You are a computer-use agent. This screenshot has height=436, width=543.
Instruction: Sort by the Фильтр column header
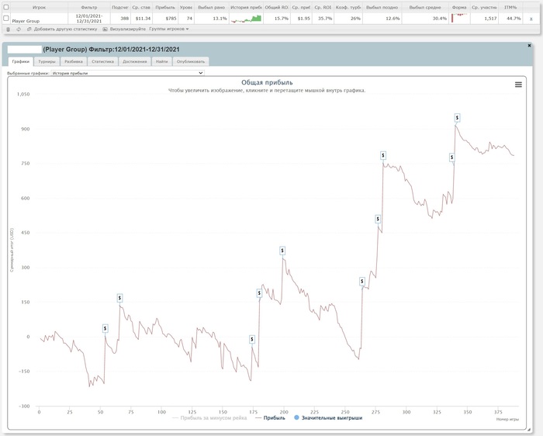(x=89, y=7)
